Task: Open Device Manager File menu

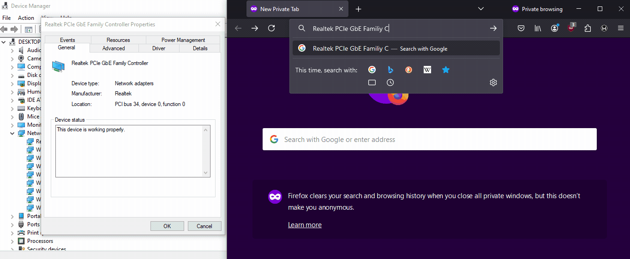Action: coord(6,18)
